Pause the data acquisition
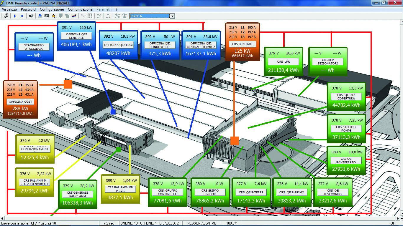The width and height of the screenshot is (403, 226). point(22,16)
